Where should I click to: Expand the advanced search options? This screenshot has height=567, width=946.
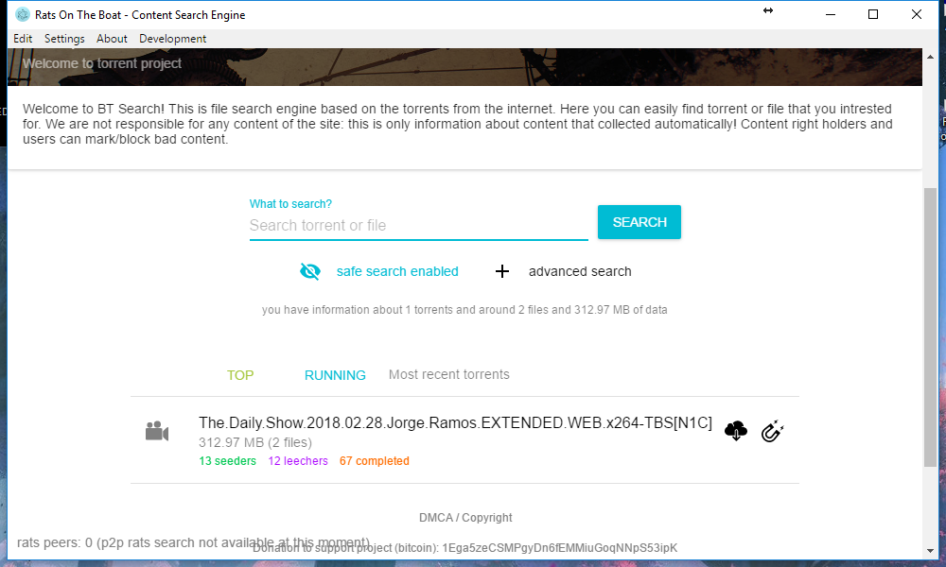click(579, 271)
